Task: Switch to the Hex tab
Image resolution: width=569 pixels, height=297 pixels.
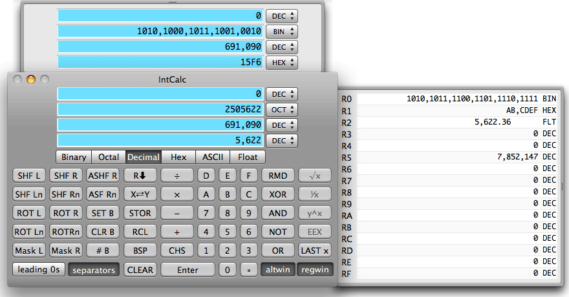Action: (178, 157)
